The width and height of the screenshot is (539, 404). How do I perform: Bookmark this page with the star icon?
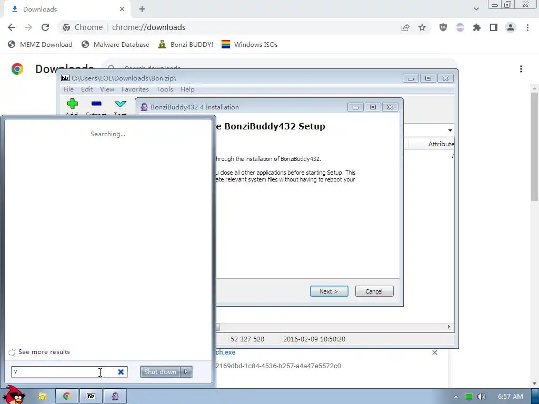pyautogui.click(x=422, y=27)
